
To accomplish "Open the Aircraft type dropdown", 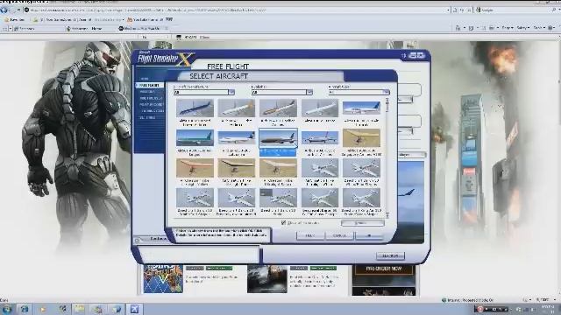I will pyautogui.click(x=359, y=92).
